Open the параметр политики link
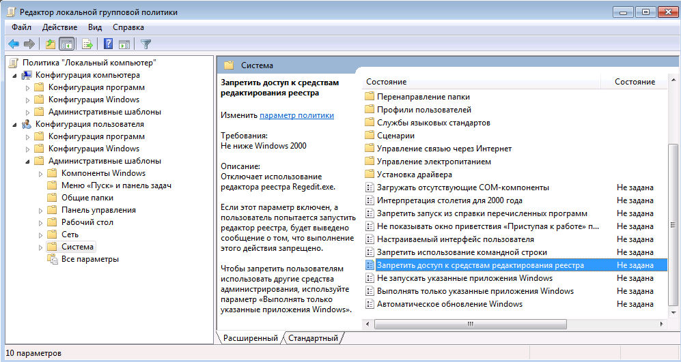The height and width of the screenshot is (362, 681). 296,115
